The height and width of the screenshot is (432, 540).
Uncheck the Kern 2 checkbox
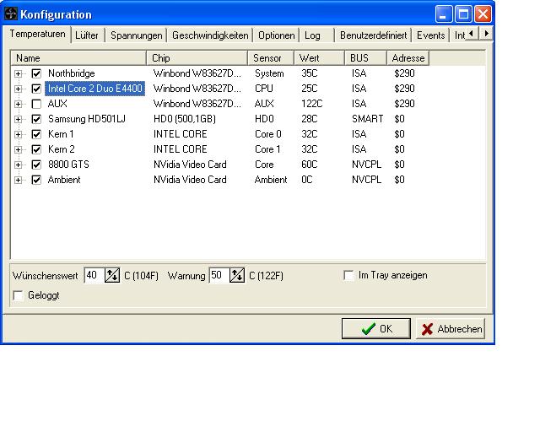36,149
